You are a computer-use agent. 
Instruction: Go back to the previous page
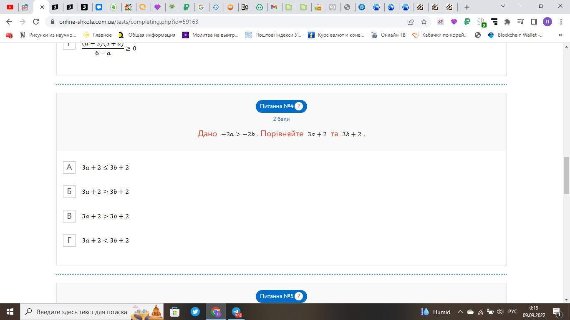[x=9, y=22]
